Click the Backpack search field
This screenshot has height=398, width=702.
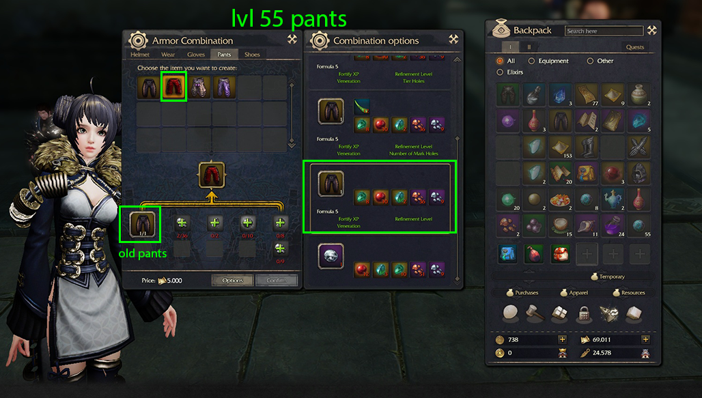[x=604, y=31]
